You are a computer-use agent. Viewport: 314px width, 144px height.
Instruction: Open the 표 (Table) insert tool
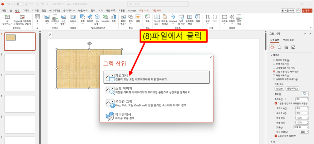[37, 17]
